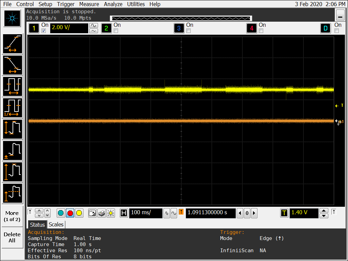Click the red Stop acquisition button
The height and width of the screenshot is (261, 348).
[70, 213]
